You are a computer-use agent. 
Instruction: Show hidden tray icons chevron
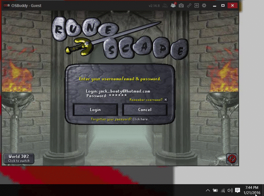pos(208,190)
